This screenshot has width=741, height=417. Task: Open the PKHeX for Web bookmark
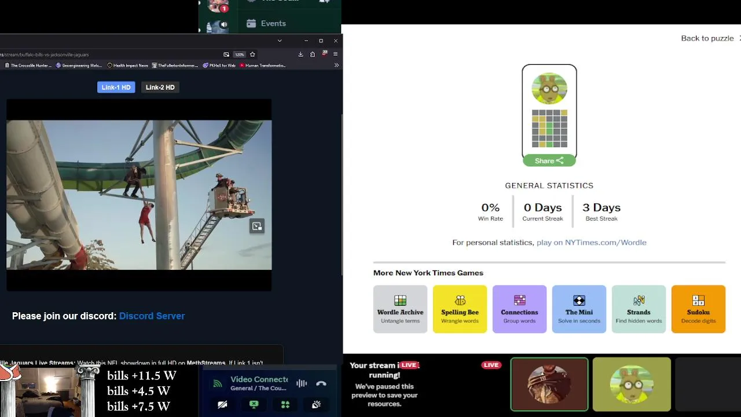coord(219,65)
